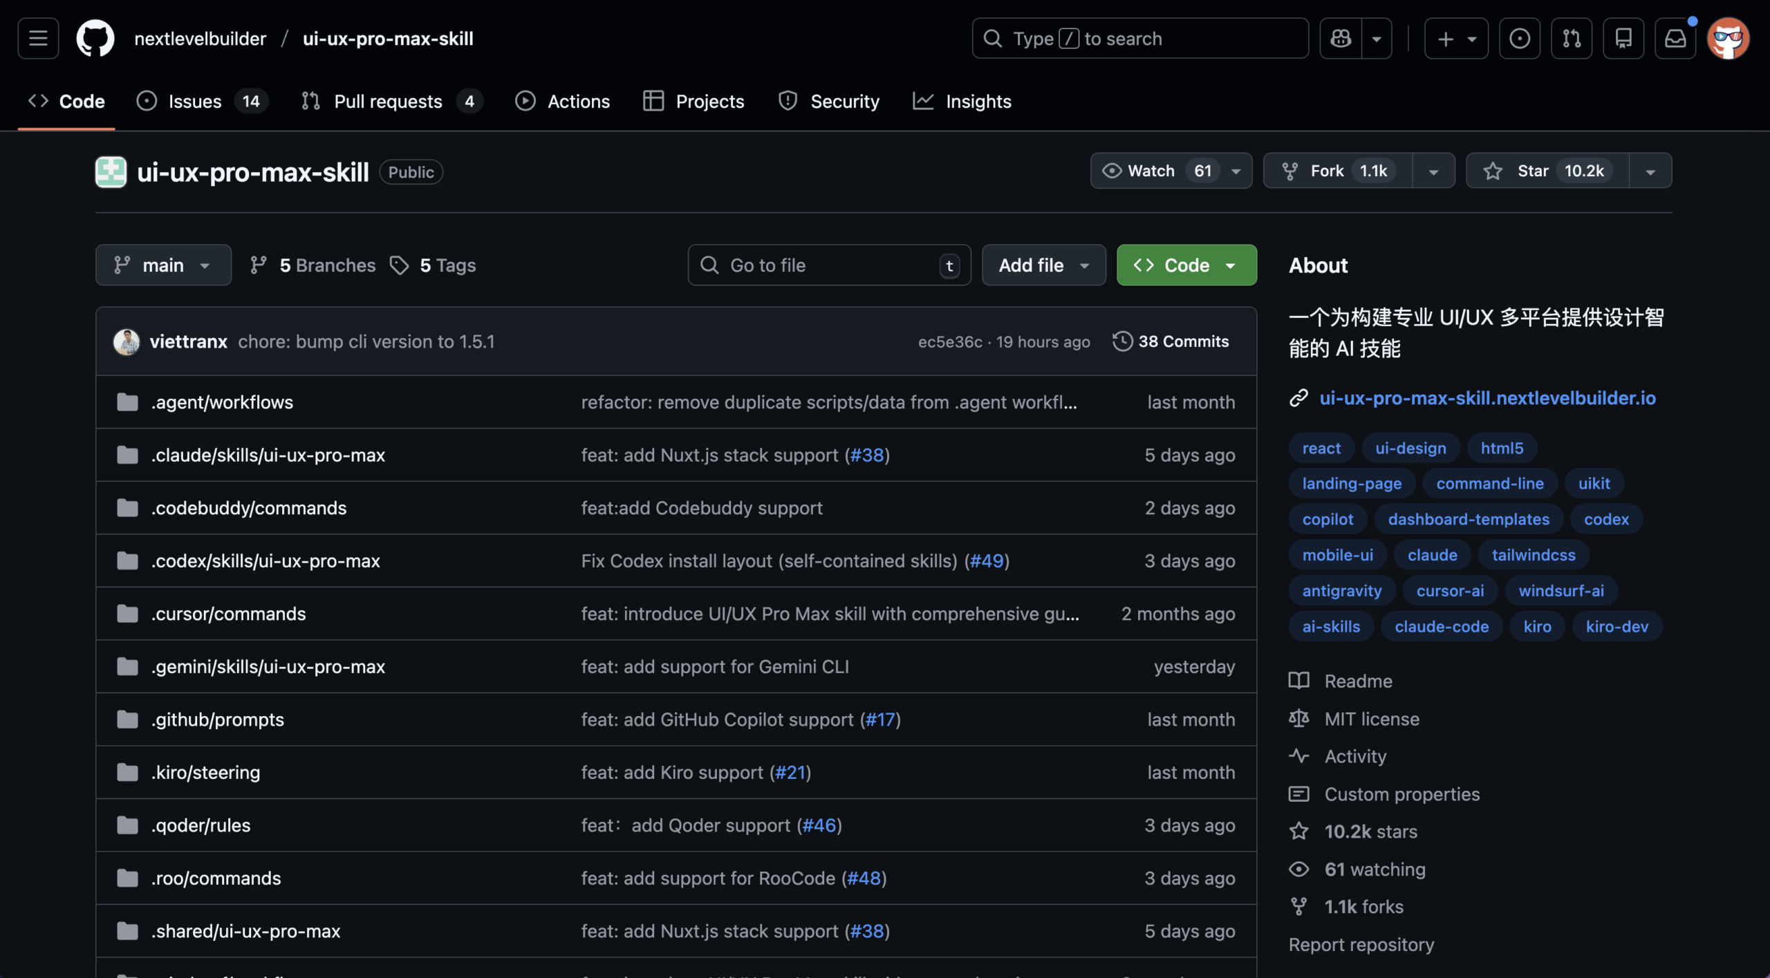This screenshot has width=1770, height=978.
Task: View commit history via the clock icon
Action: tap(1121, 341)
